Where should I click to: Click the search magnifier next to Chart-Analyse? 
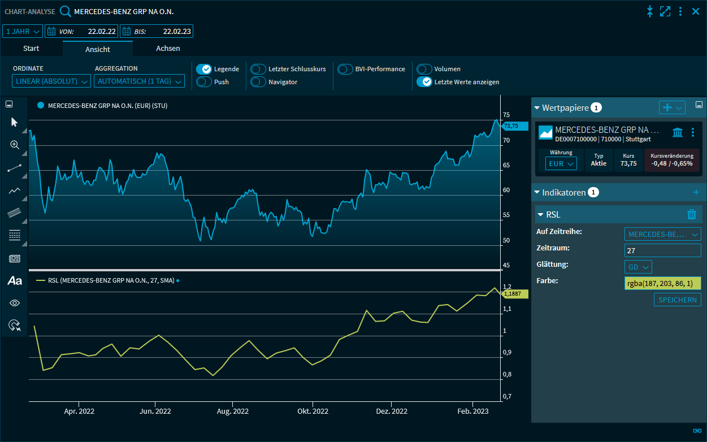[x=66, y=11]
